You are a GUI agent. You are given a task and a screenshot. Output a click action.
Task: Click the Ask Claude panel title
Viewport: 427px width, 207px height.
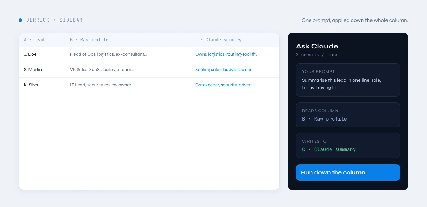tap(317, 46)
